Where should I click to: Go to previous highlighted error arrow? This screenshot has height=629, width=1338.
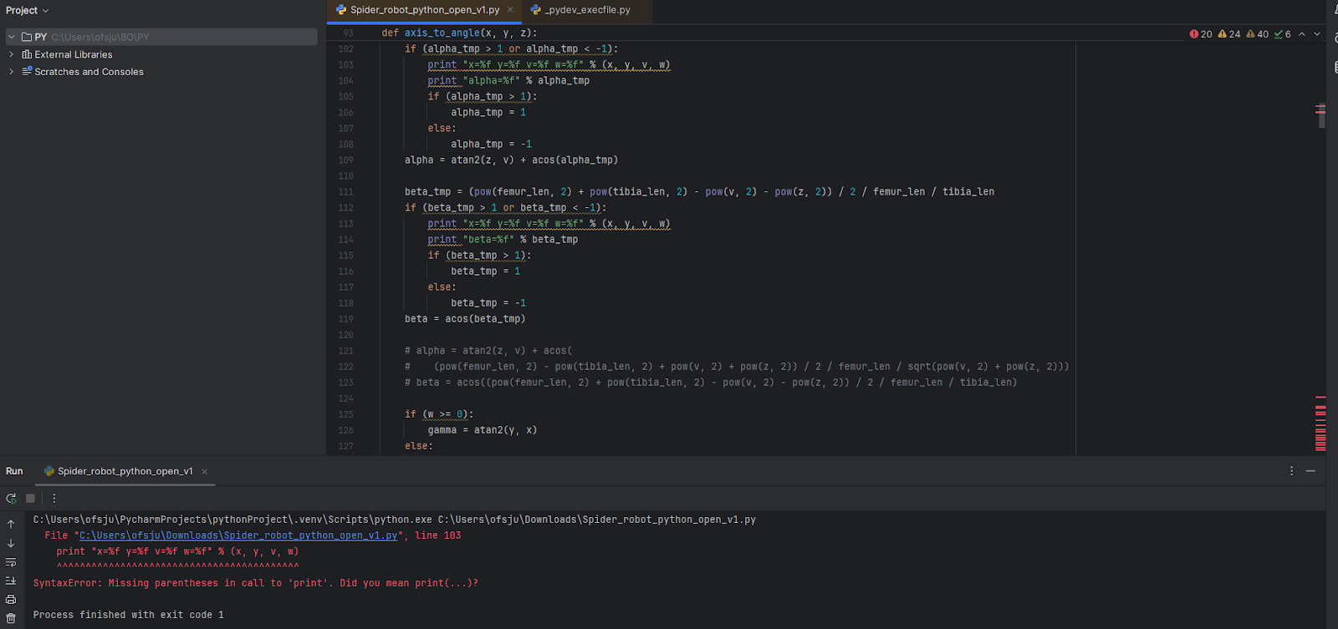point(1301,34)
